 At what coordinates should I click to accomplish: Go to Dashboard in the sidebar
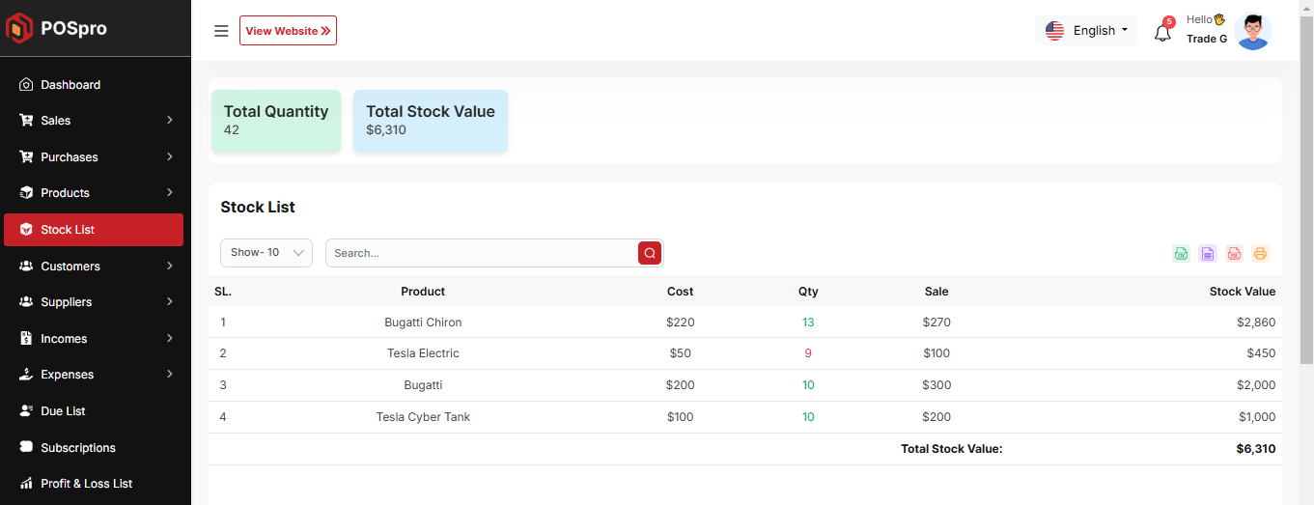pyautogui.click(x=70, y=85)
